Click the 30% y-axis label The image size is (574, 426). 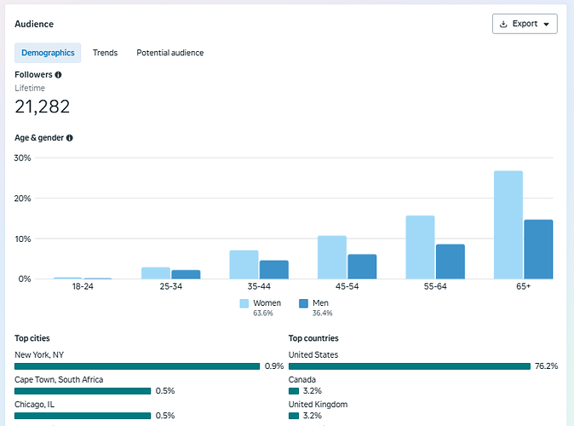click(x=22, y=158)
